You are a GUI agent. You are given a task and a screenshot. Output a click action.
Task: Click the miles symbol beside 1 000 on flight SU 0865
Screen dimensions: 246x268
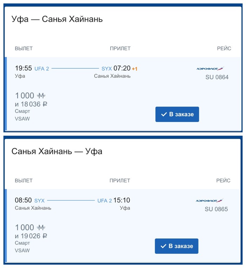(41, 228)
